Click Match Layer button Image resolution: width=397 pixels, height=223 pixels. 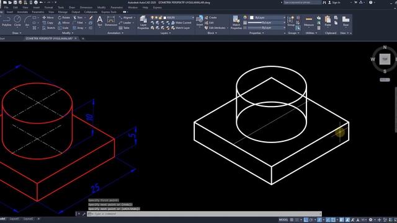point(181,28)
